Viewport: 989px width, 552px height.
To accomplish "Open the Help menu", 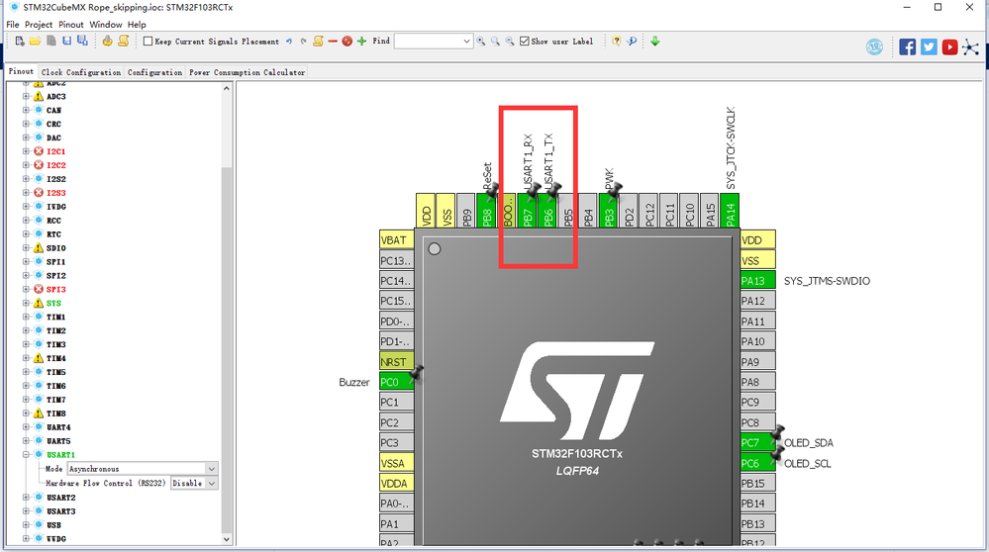I will pyautogui.click(x=137, y=25).
